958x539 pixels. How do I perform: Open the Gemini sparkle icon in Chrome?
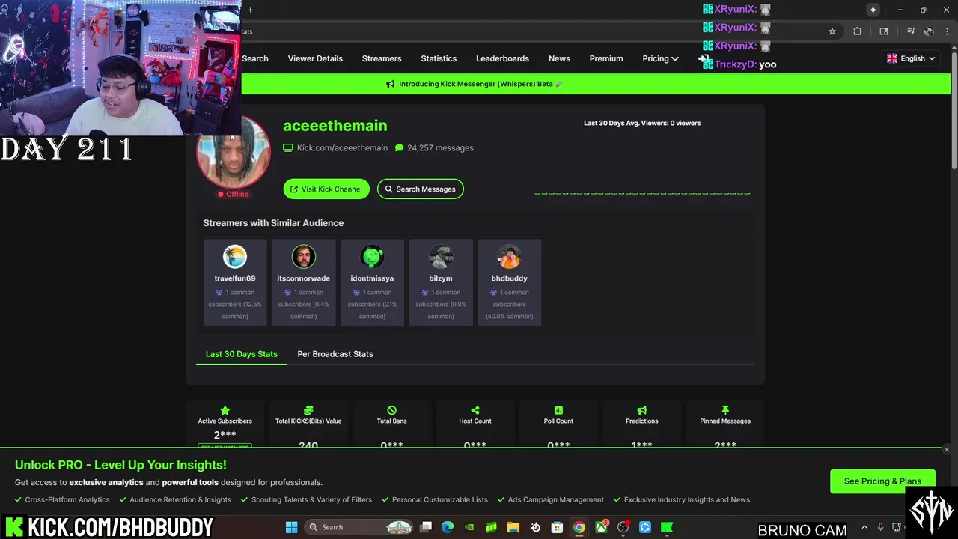(x=873, y=10)
